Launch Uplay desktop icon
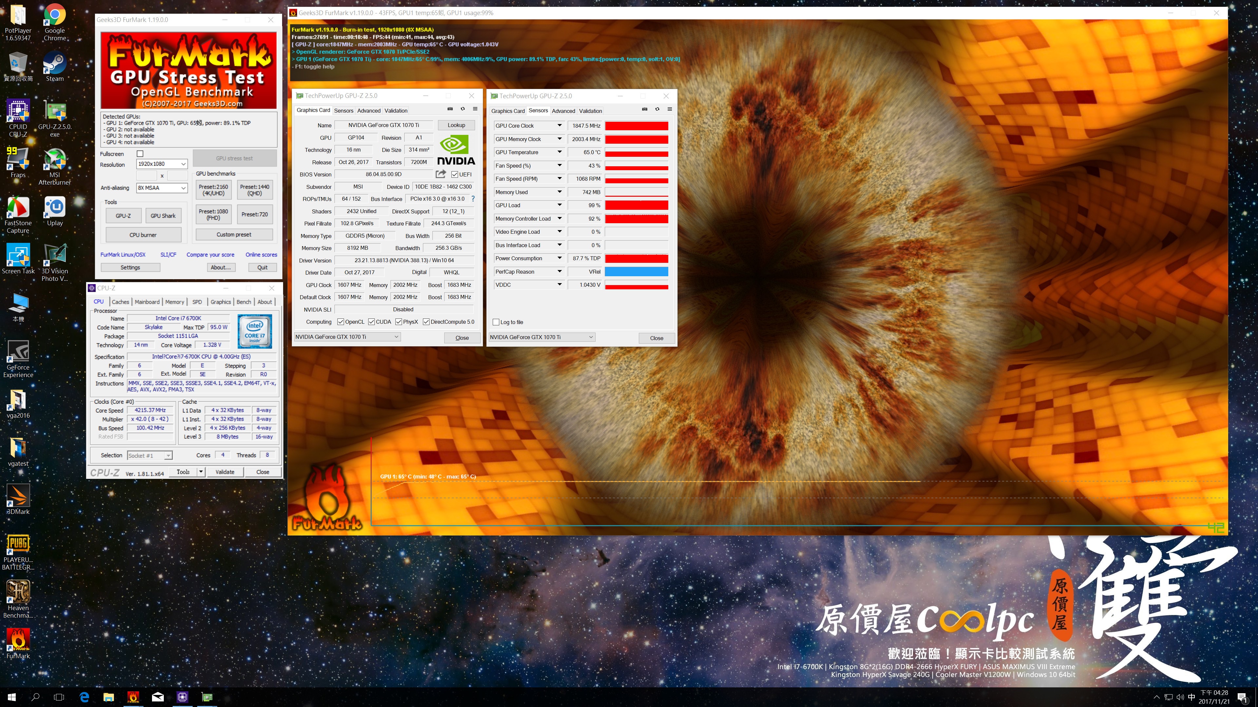This screenshot has height=707, width=1258. [55, 211]
